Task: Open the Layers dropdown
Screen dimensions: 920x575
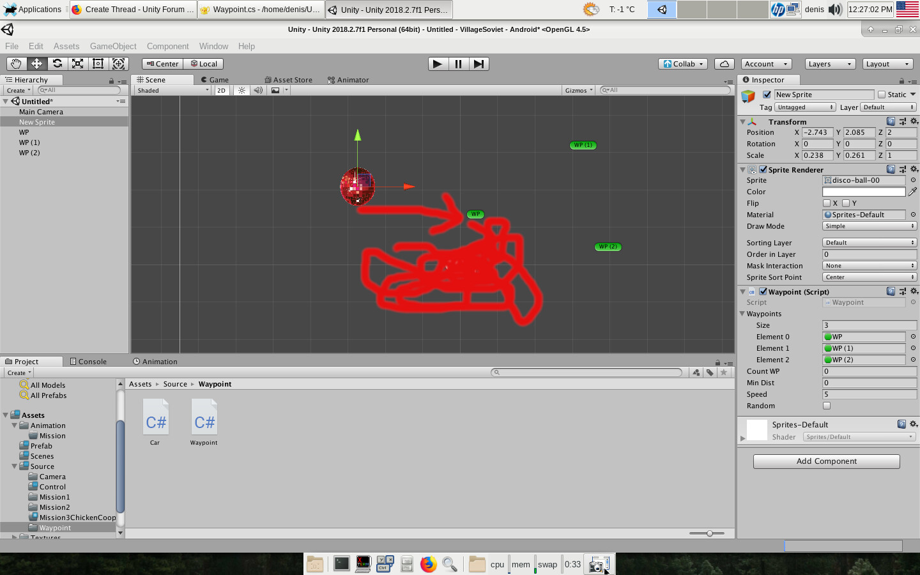Action: 829,64
